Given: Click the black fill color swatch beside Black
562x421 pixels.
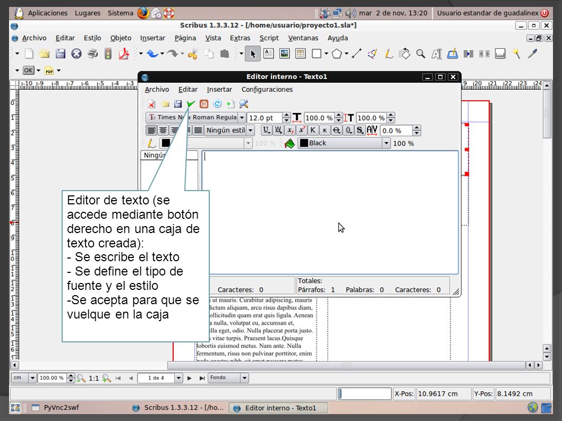Looking at the screenshot, I should (x=304, y=143).
